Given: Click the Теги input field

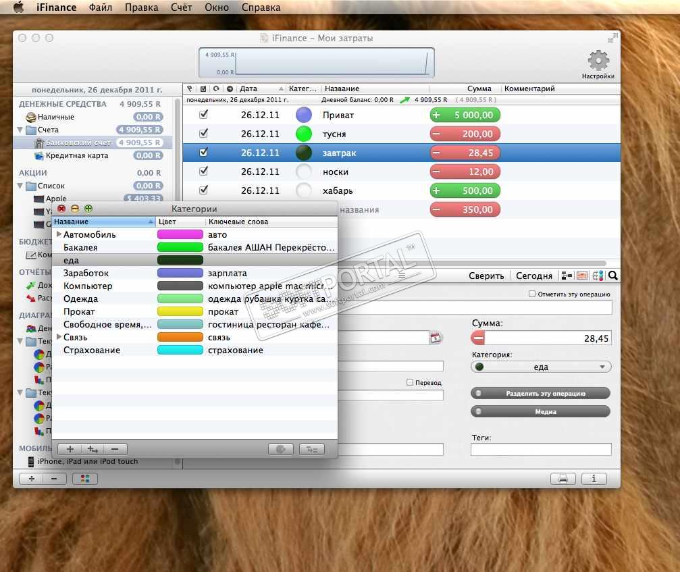Looking at the screenshot, I should [541, 449].
